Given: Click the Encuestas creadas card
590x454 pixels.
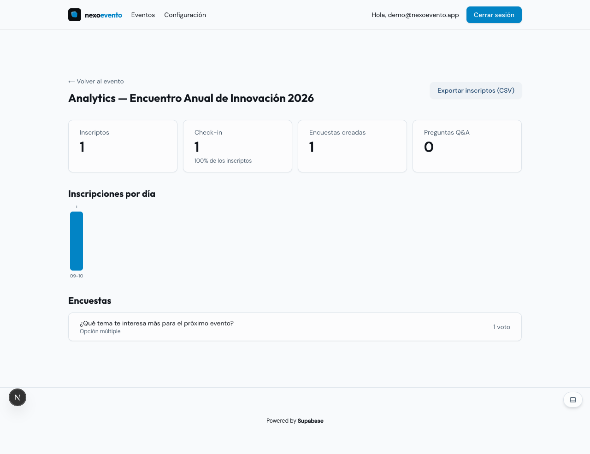Looking at the screenshot, I should click(352, 146).
